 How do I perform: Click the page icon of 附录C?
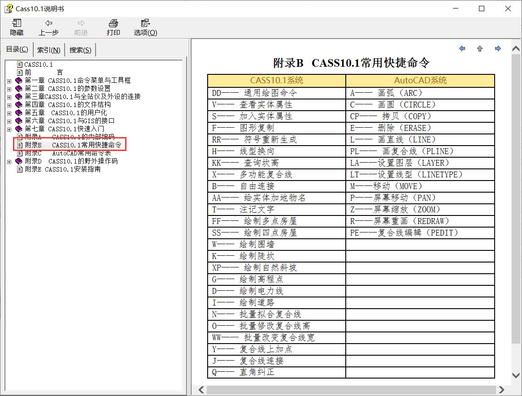20,153
